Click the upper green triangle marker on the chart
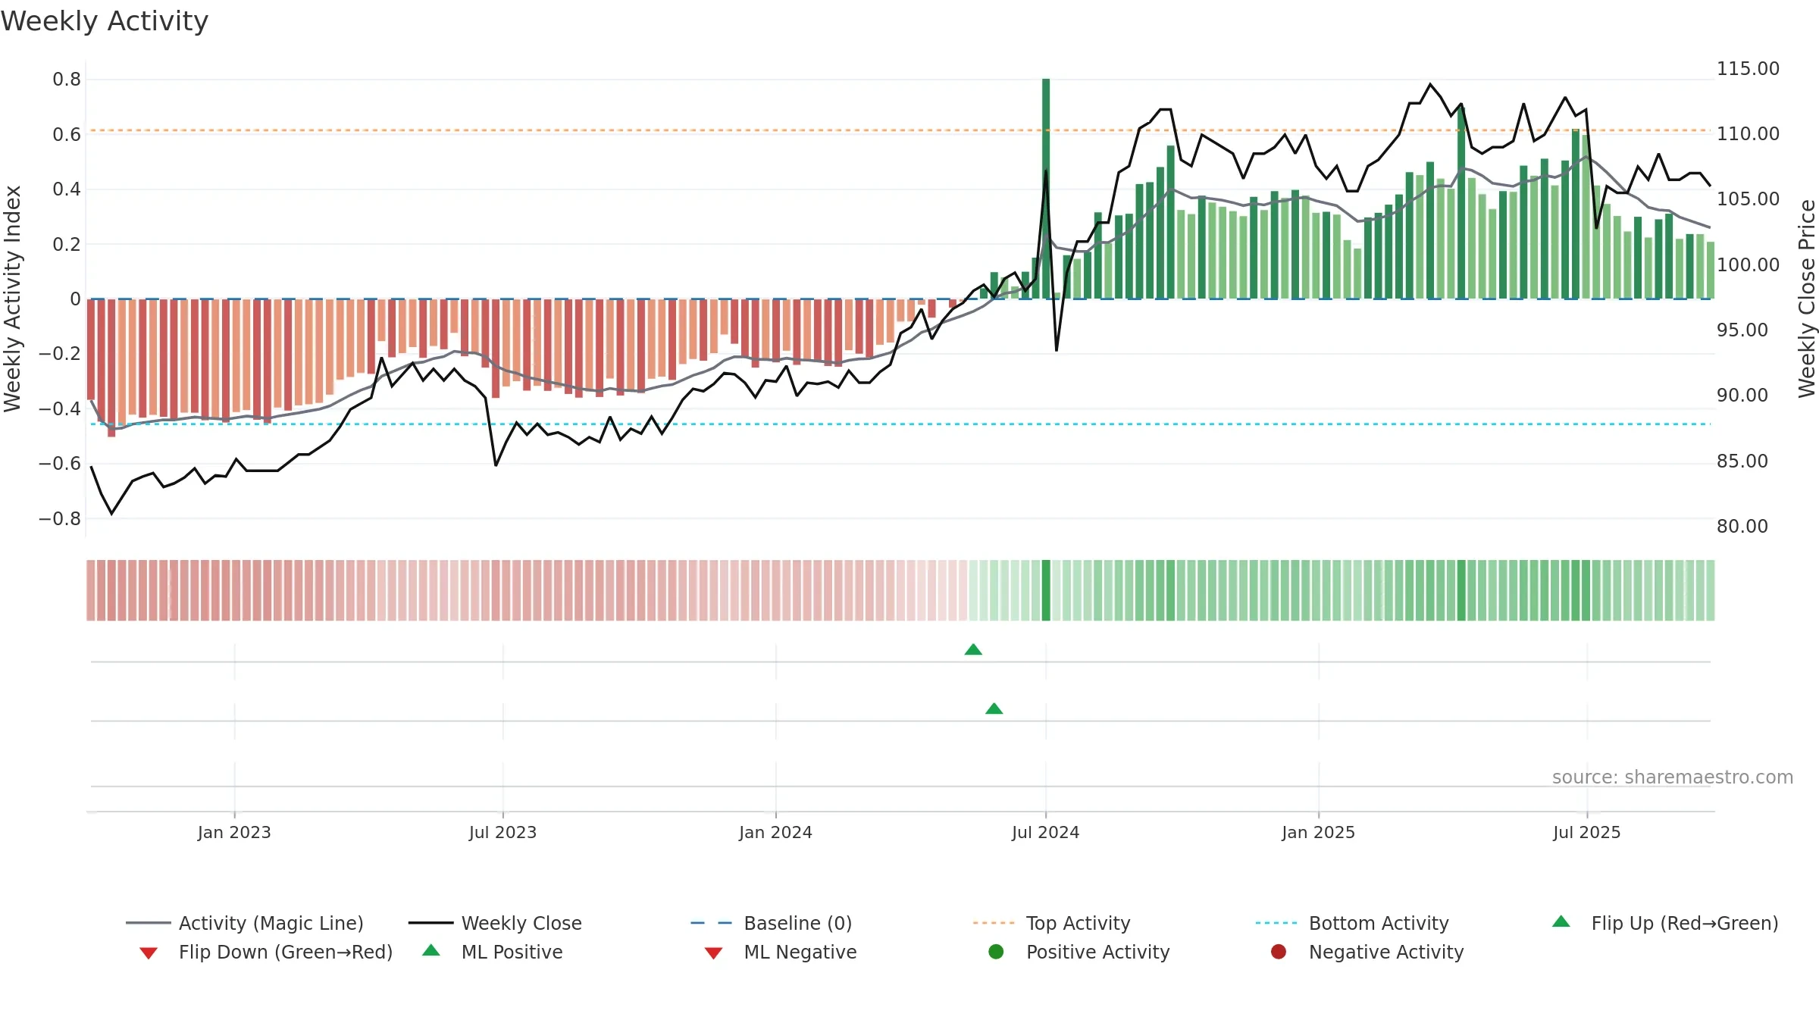This screenshot has height=1023, width=1819. (x=973, y=649)
